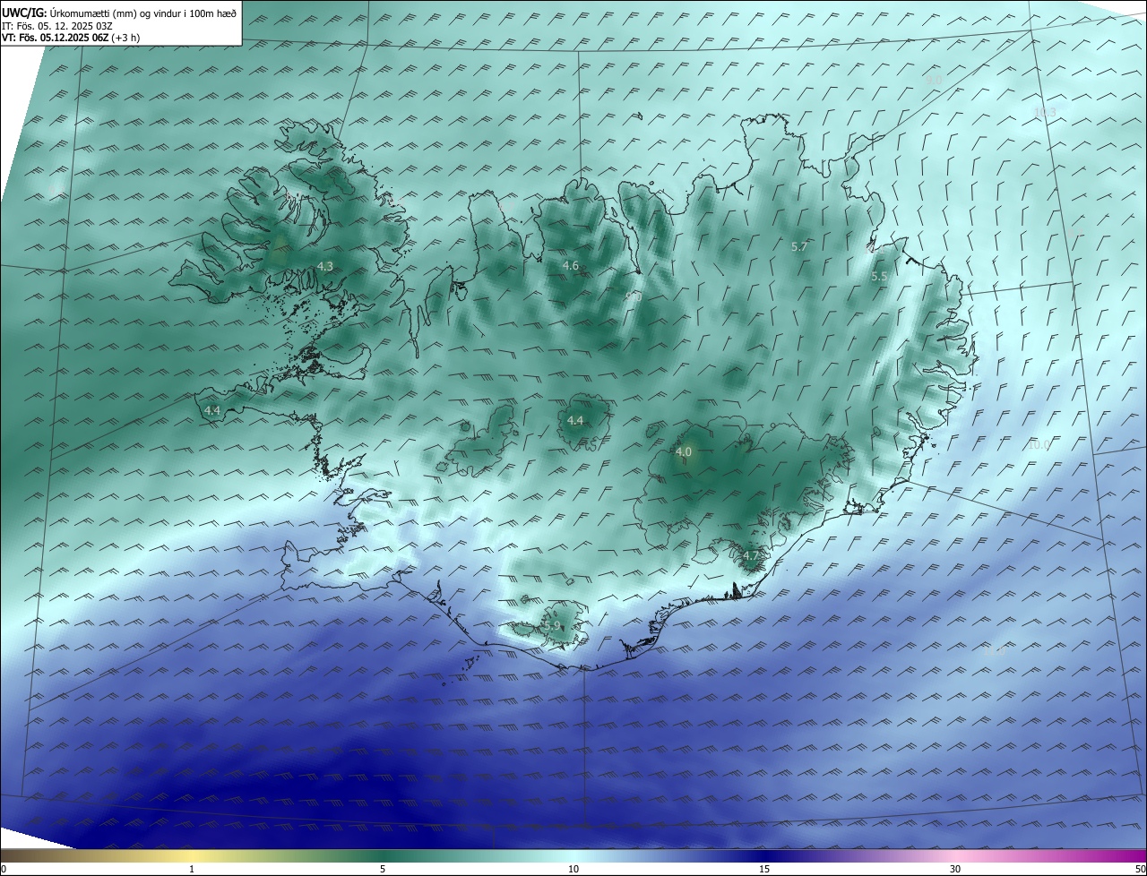Click the 10.3 value label in the northeast sea
Screen dimensions: 1147x876
[x=1045, y=112]
